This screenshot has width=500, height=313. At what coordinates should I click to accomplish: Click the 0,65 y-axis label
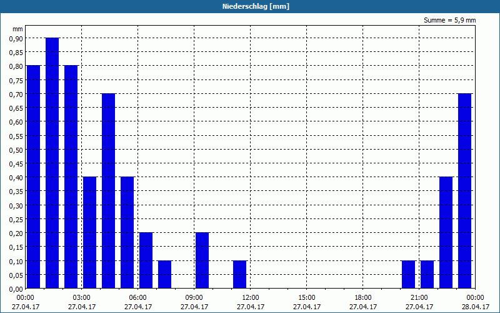click(x=16, y=108)
